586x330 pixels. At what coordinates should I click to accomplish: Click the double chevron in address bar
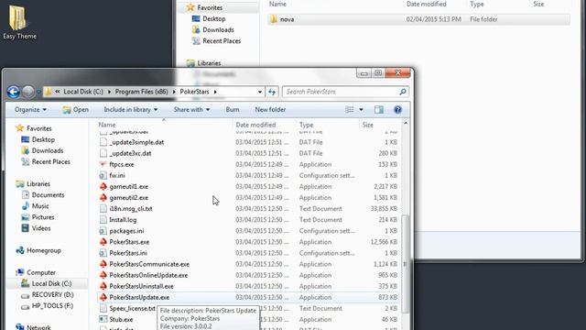coord(58,92)
